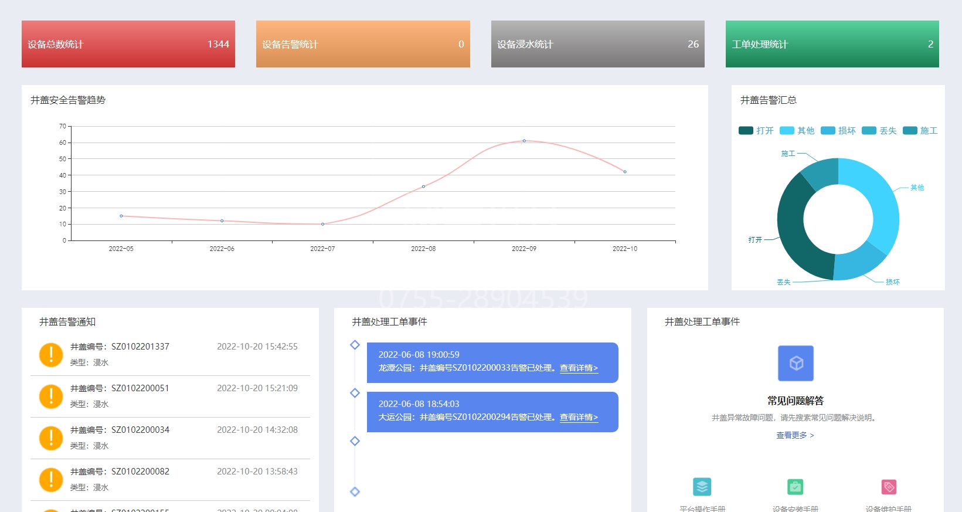The width and height of the screenshot is (962, 512).
Task: Click the 井盖告警通知 panel title
Action: point(67,322)
